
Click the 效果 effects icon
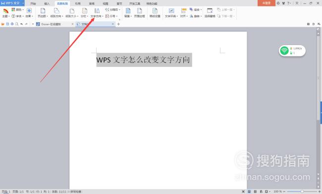(x=29, y=11)
